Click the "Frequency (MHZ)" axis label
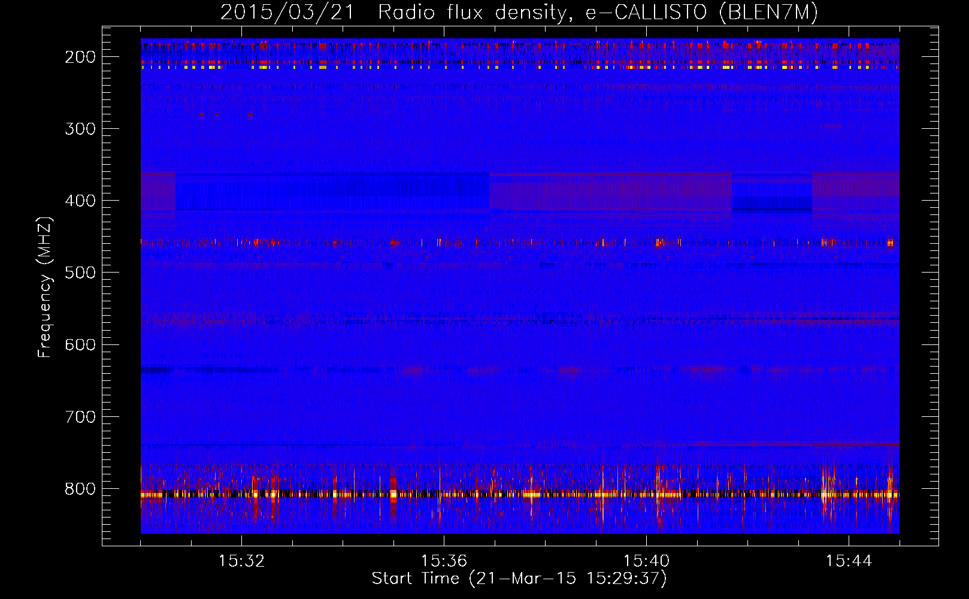Image resolution: width=969 pixels, height=599 pixels. click(45, 288)
